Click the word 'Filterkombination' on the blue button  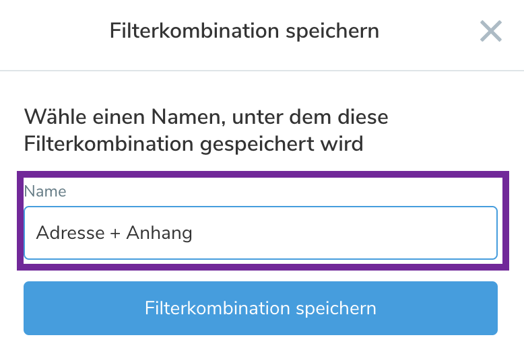(x=218, y=308)
